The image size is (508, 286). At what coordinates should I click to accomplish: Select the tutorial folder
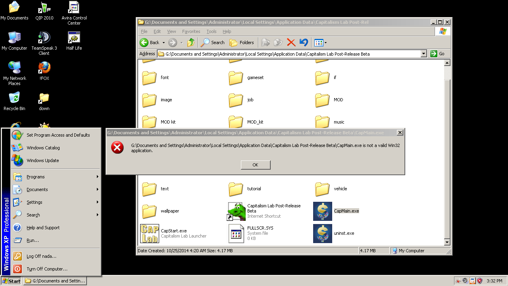coord(245,189)
